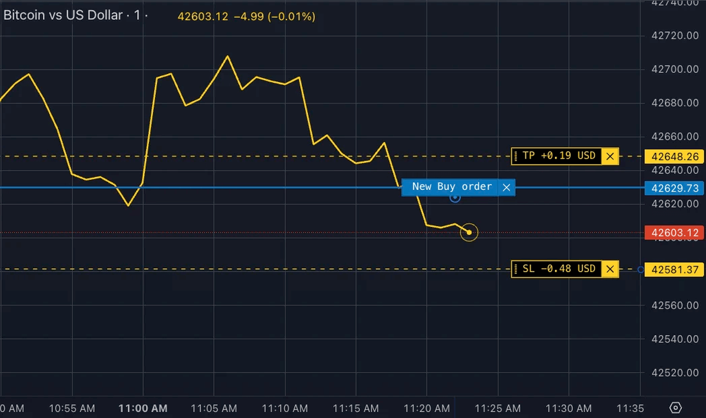Screen dimensions: 706x418
Task: Click the blue circle marker below New Buy order
Action: point(455,198)
